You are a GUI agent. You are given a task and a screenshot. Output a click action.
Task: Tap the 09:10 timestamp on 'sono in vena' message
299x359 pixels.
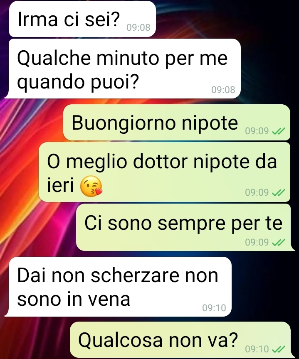pyautogui.click(x=214, y=308)
